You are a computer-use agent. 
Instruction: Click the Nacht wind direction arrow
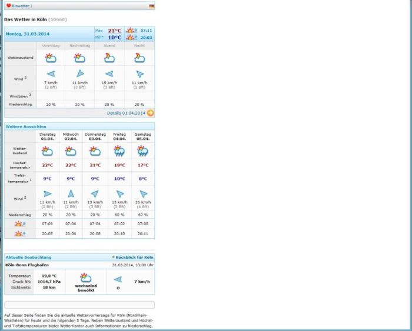(140, 74)
